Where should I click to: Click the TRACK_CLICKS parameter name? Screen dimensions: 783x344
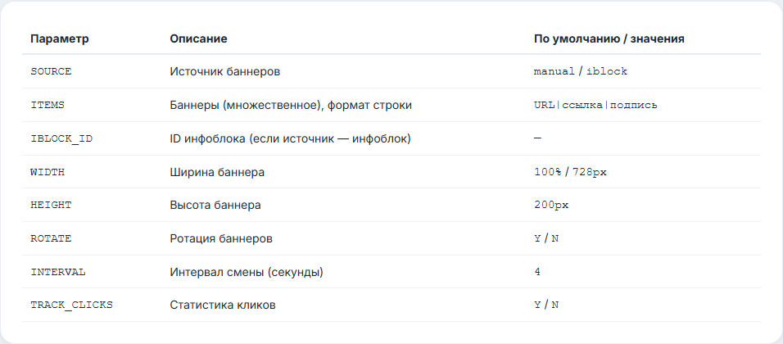point(71,305)
